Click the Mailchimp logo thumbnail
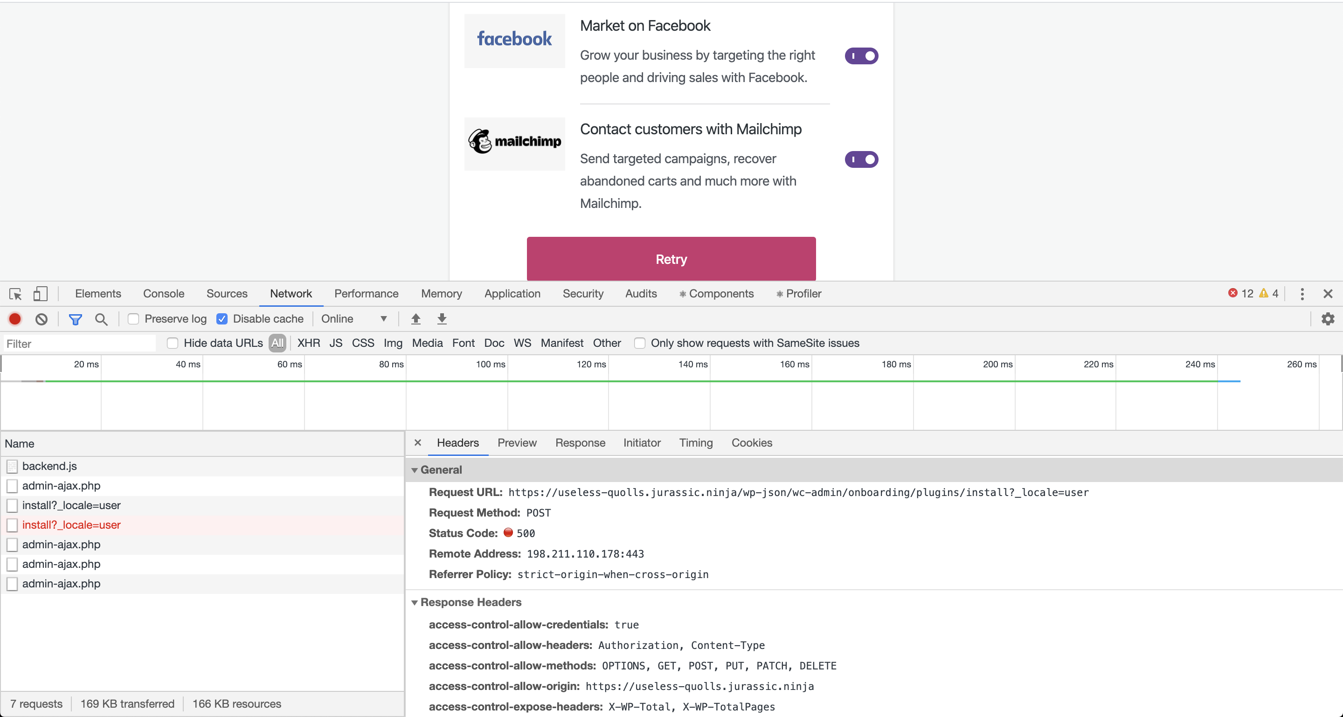Viewport: 1343px width, 717px height. coord(514,144)
